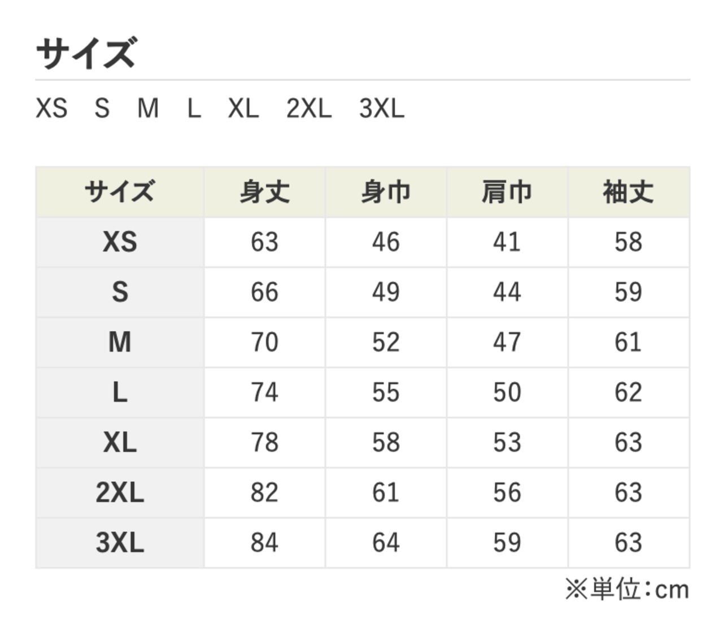Pick the XL size option
This screenshot has width=723, height=631.
pyautogui.click(x=243, y=108)
